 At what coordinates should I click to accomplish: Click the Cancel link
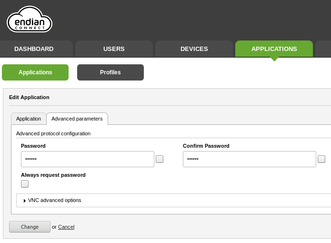(66, 227)
